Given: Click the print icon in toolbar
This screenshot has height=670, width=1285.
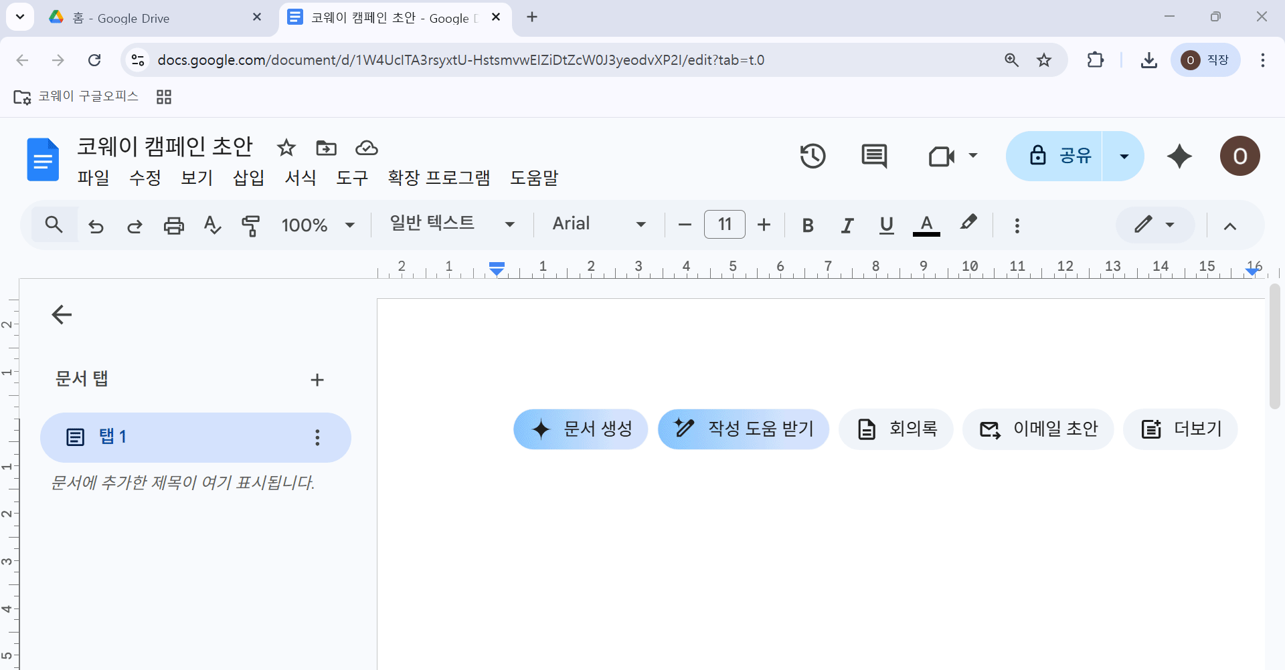Looking at the screenshot, I should 174,225.
